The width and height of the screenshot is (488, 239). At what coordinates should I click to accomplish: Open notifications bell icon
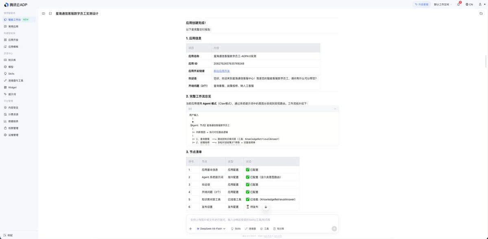(458, 4)
